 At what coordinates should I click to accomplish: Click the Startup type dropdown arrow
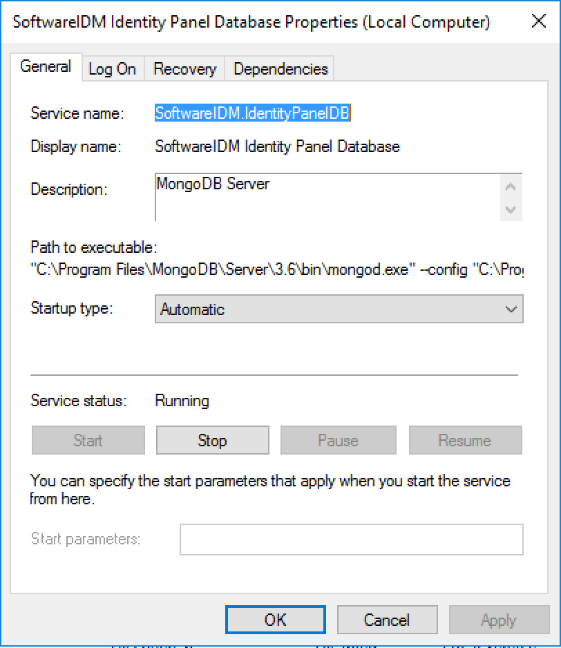click(x=511, y=309)
